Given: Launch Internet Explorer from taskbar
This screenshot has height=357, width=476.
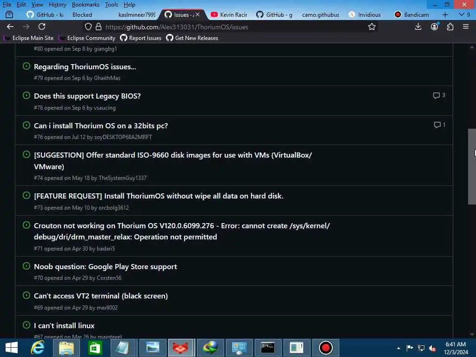Looking at the screenshot, I should coord(38,348).
